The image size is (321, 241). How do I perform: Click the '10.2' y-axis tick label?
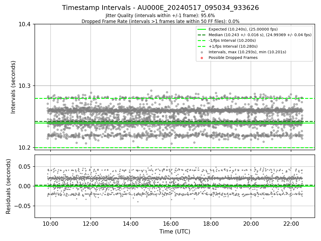pyautogui.click(x=25, y=148)
